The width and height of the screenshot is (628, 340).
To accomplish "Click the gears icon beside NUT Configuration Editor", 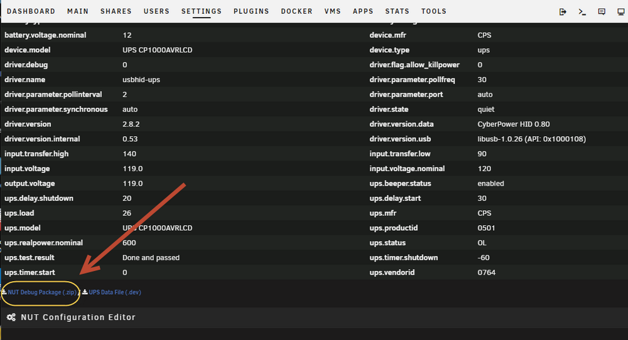I will [x=11, y=317].
